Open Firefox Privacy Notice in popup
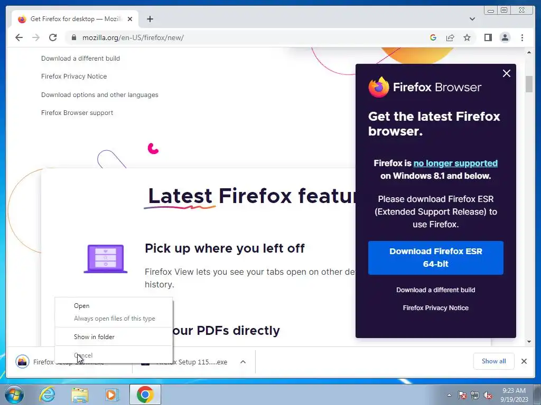 pos(436,308)
